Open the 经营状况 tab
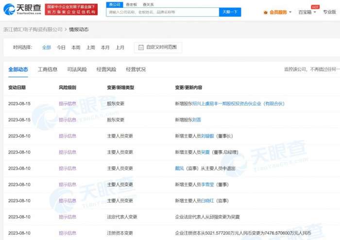This screenshot has width=340, height=240. 136,69
